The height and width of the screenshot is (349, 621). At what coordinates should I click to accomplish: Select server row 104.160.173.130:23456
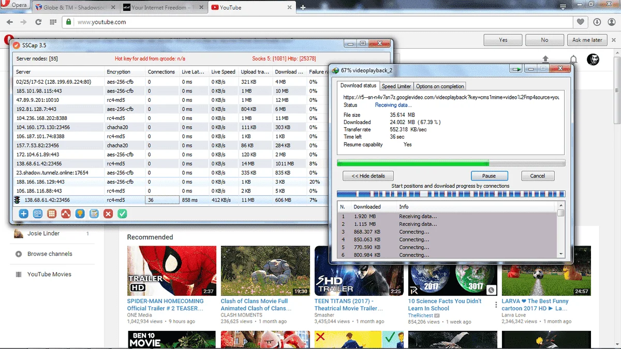coord(171,127)
